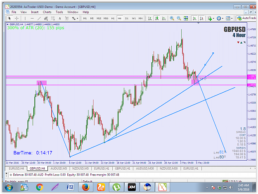Open the Indicators list dropdown
This screenshot has height=194, width=258.
(x=211, y=18)
